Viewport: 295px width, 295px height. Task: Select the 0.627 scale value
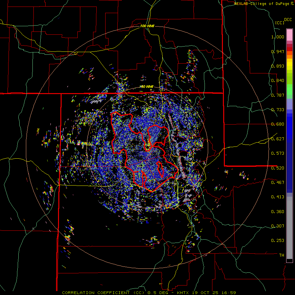click(278, 139)
